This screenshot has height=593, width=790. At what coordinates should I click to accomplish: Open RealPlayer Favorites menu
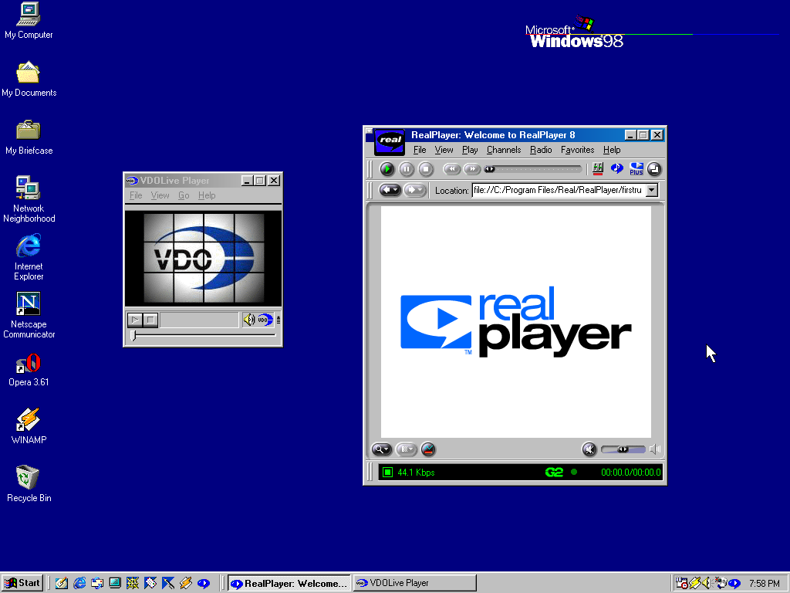pyautogui.click(x=577, y=150)
